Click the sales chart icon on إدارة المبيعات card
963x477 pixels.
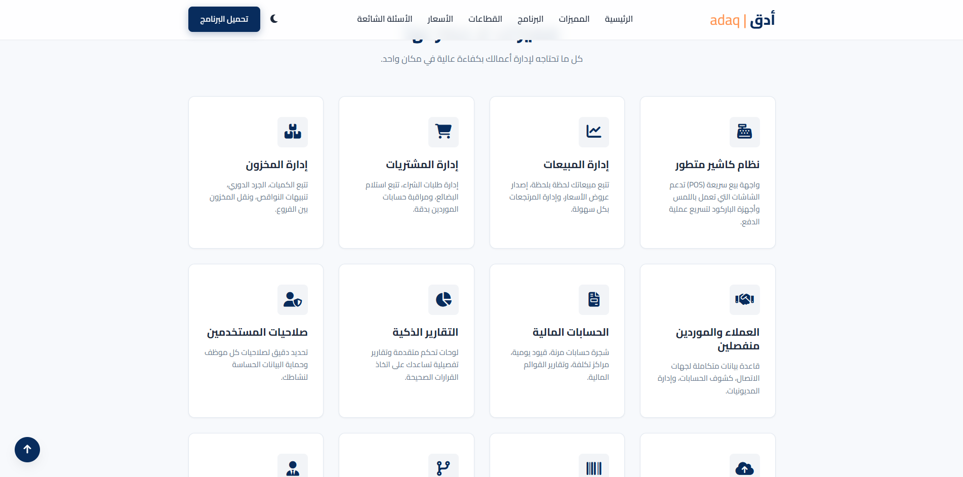click(594, 132)
